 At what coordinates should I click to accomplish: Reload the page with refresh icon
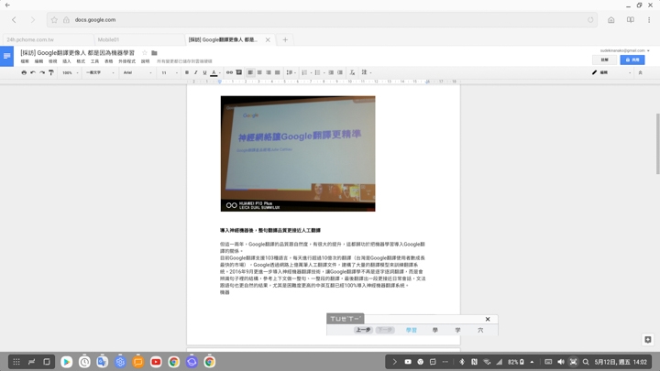(x=590, y=20)
